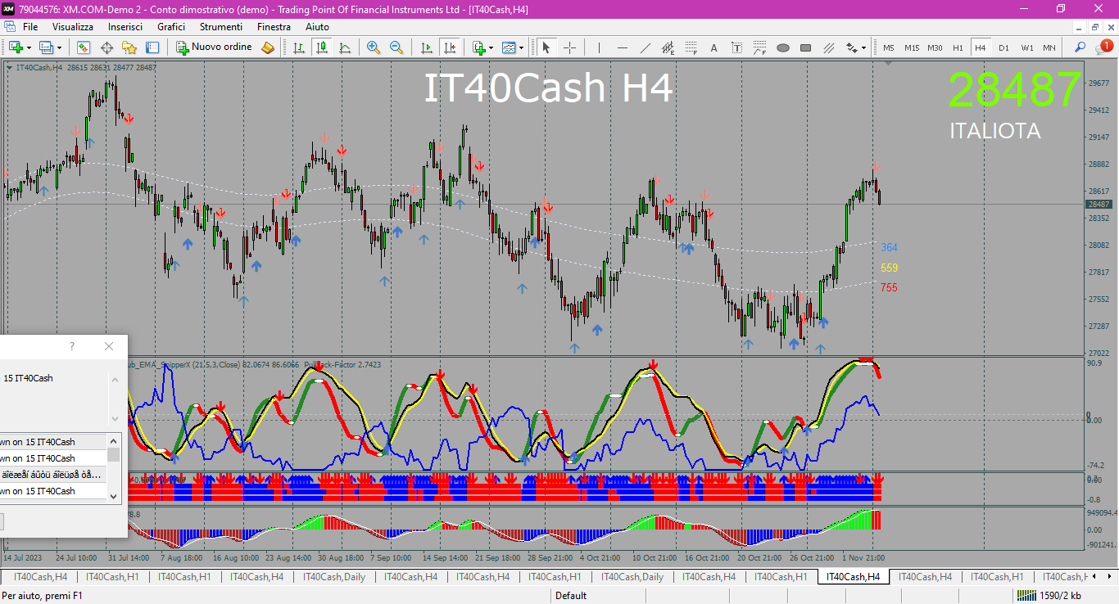Switch chart to line chart type
Image resolution: width=1119 pixels, height=604 pixels.
(345, 47)
